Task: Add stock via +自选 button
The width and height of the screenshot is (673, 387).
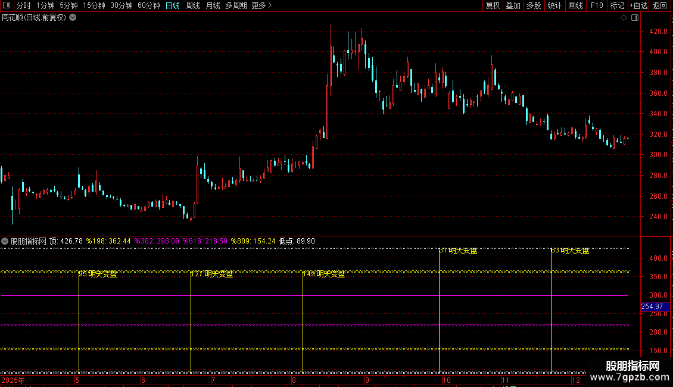Action: (638, 5)
